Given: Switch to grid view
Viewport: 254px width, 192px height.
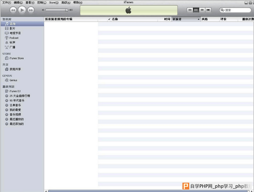Looking at the screenshot, I should pyautogui.click(x=202, y=10).
